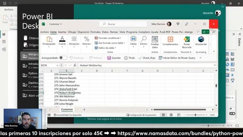
Task: Switch to the Vista ribbon tab
Action: click(x=122, y=32)
